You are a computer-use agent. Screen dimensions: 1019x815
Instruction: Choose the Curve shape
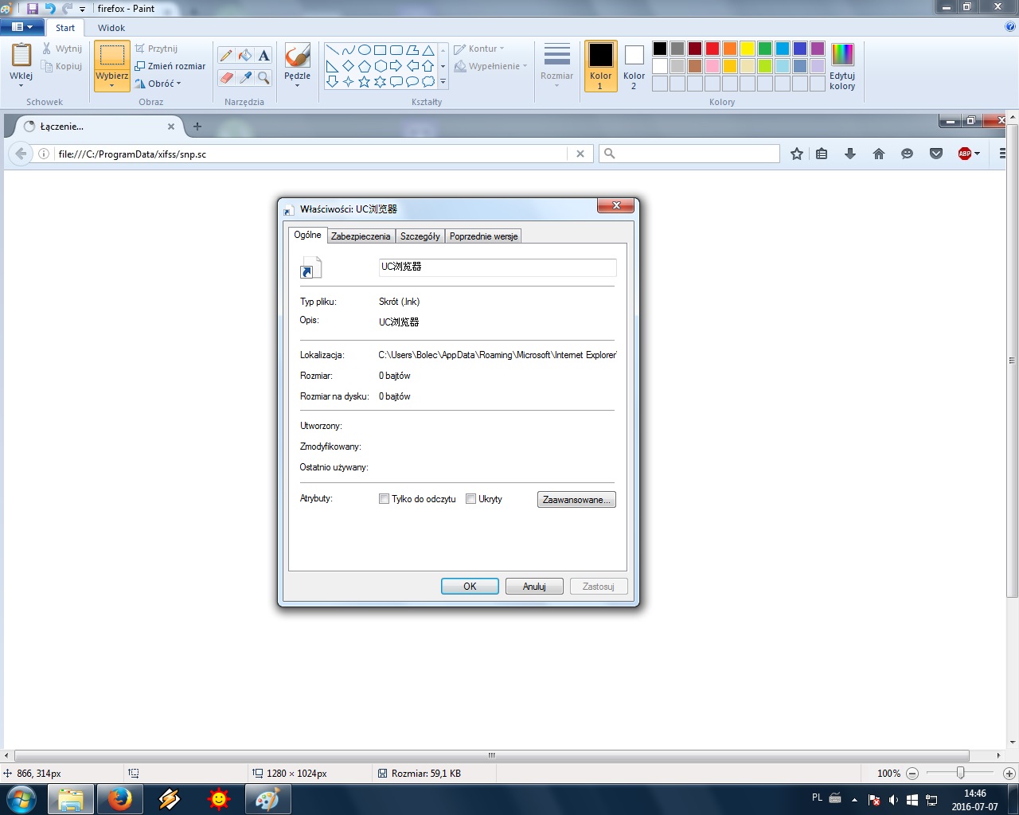[x=349, y=49]
